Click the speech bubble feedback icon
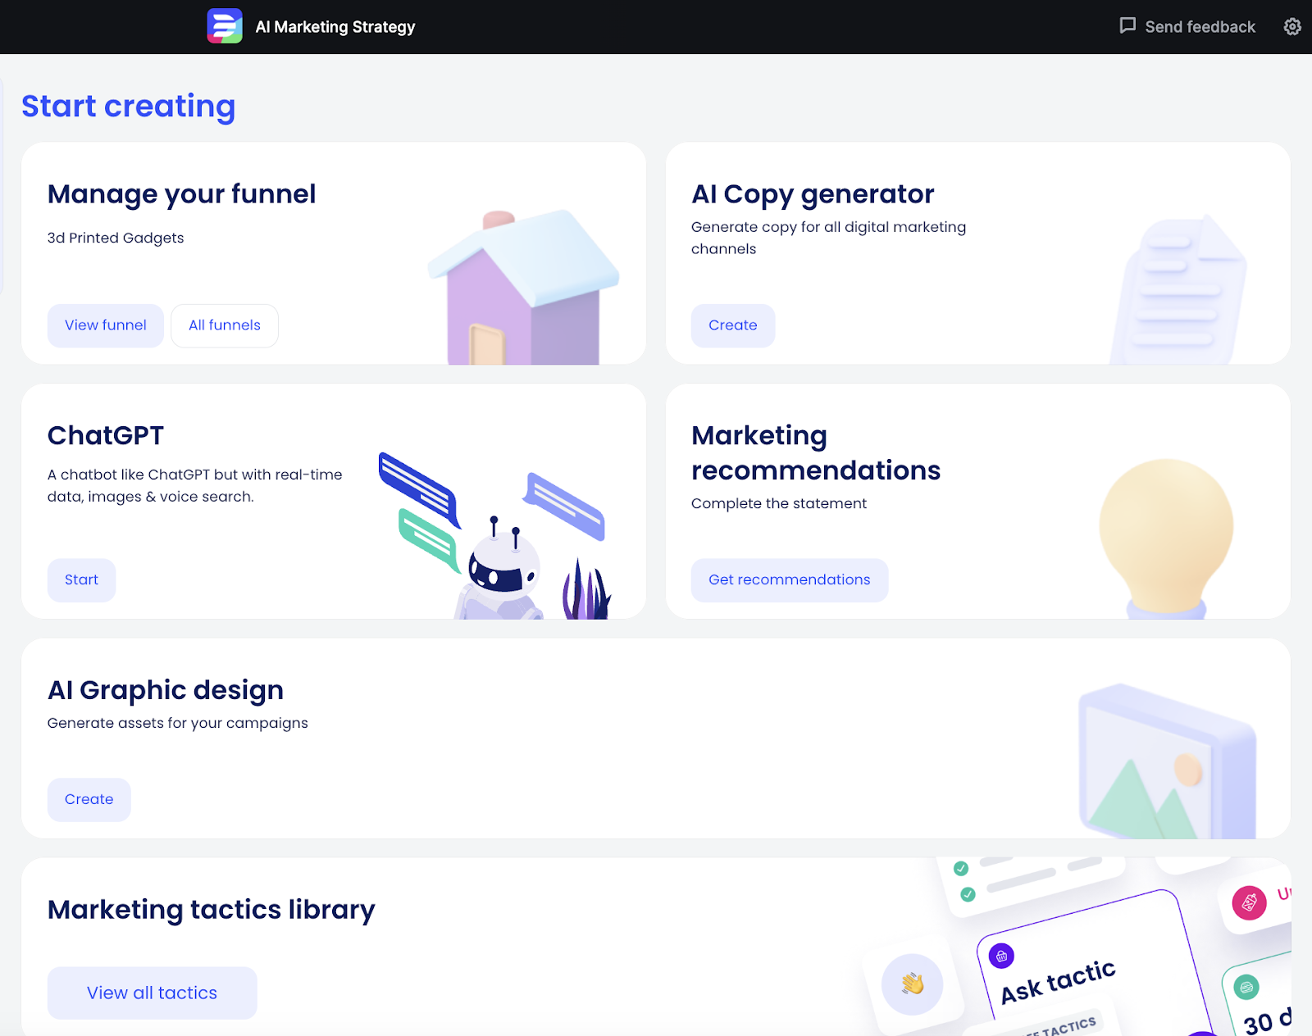The width and height of the screenshot is (1312, 1036). pos(1129,25)
